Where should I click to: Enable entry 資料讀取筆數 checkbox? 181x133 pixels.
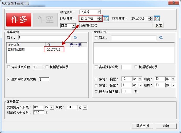pos(8,67)
